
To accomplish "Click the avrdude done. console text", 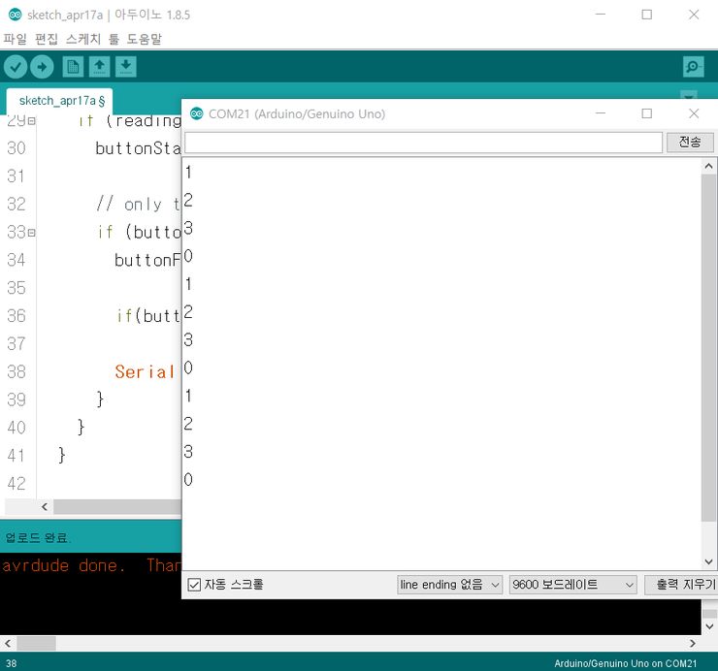I will click(x=63, y=565).
